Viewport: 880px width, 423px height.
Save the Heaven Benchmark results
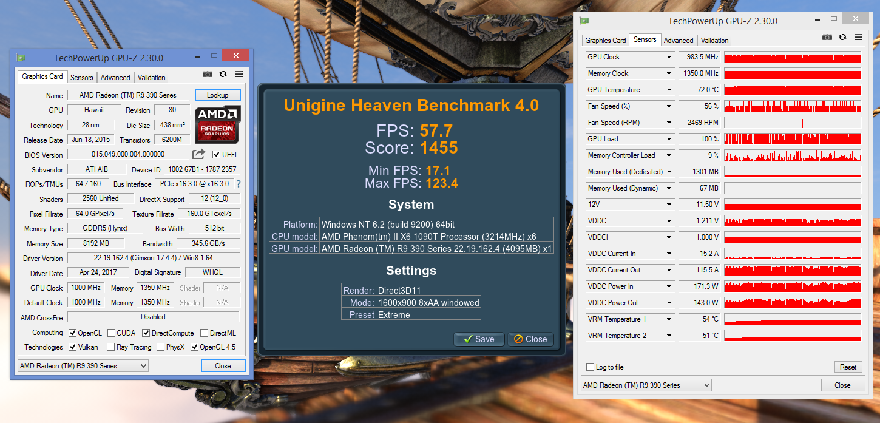[x=479, y=339]
